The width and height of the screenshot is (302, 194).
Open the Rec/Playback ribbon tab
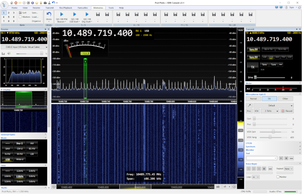tap(66, 8)
